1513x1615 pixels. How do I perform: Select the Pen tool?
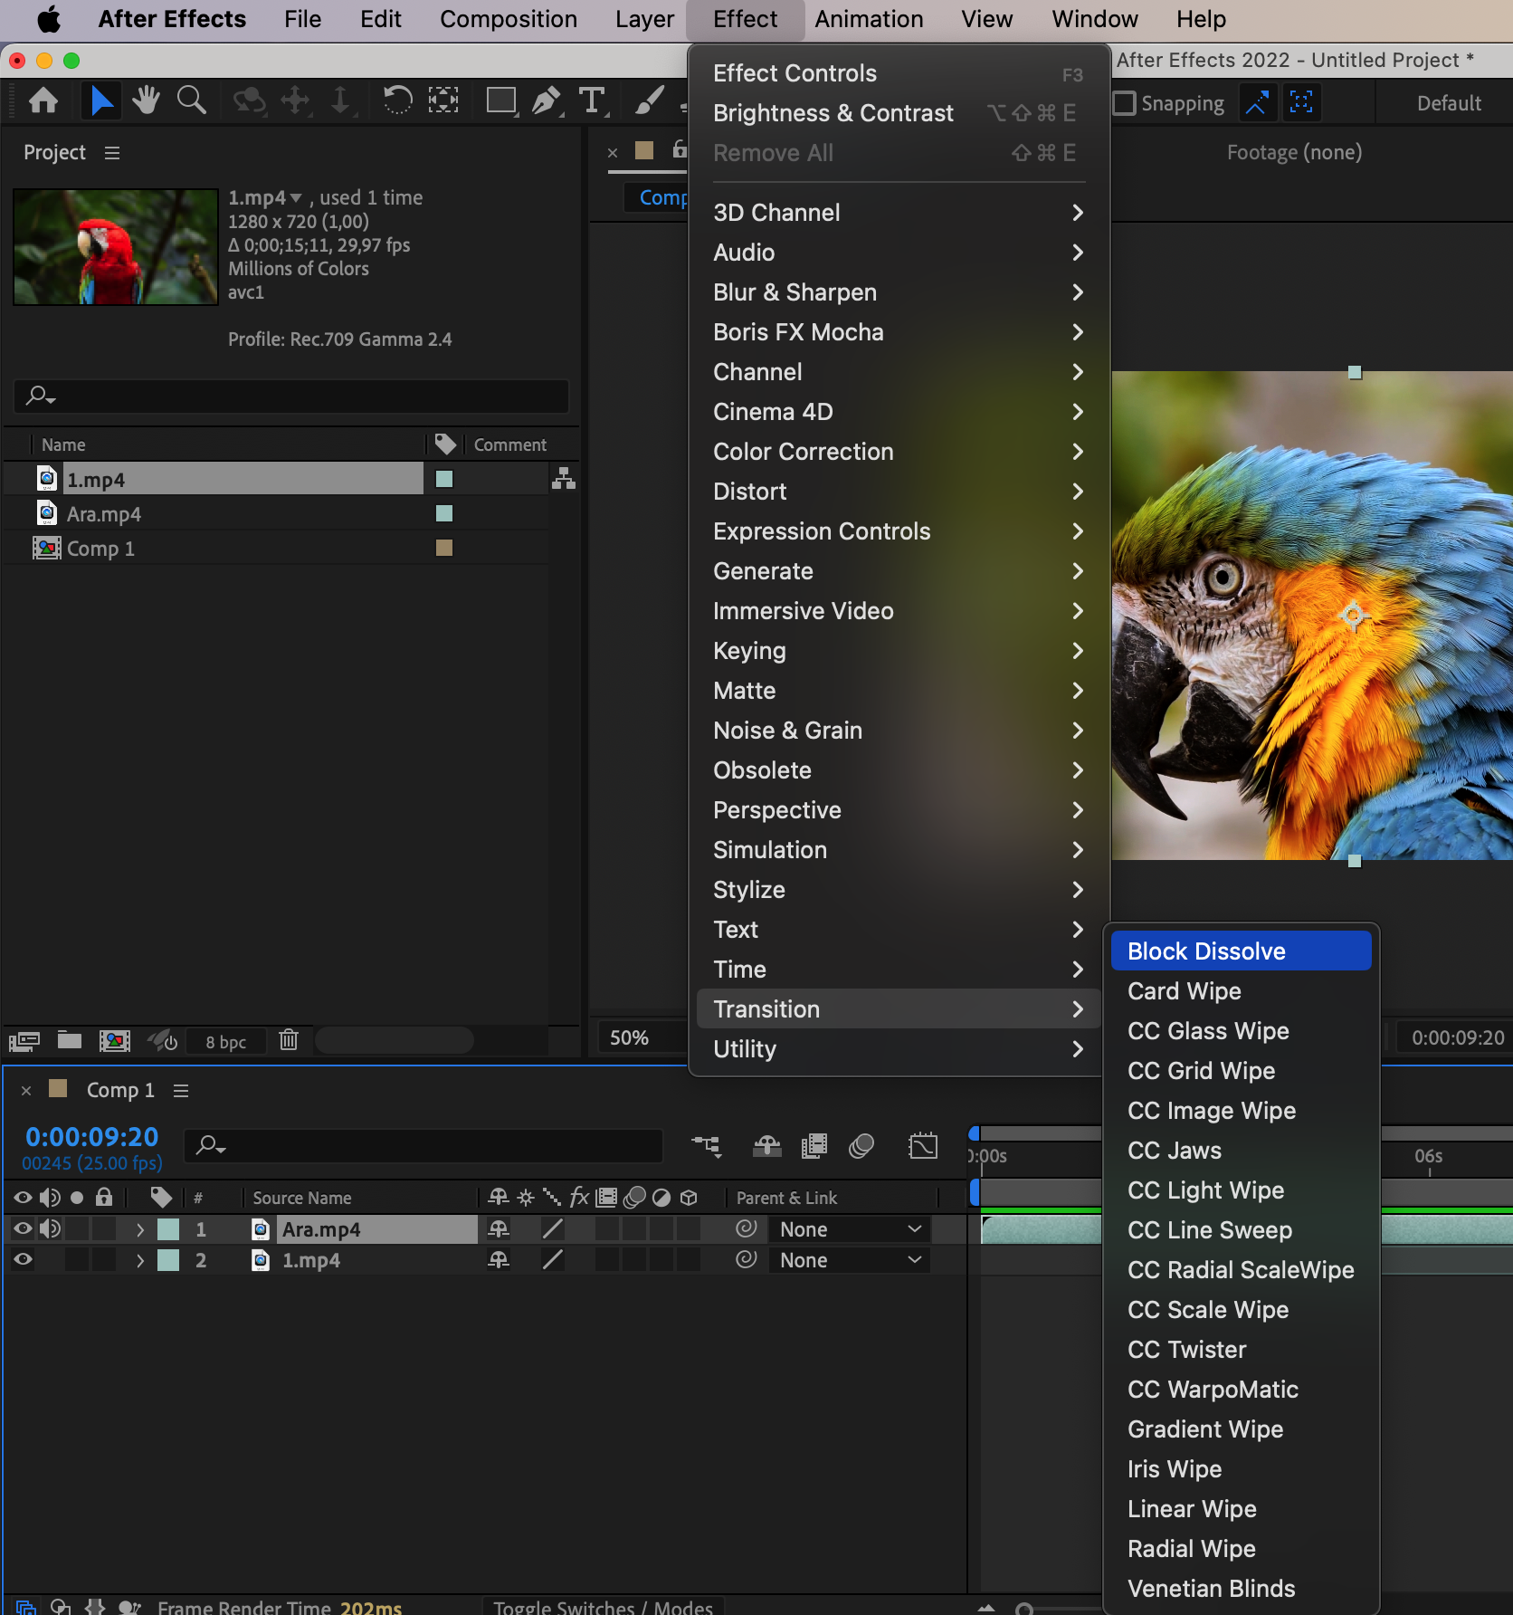pos(546,100)
